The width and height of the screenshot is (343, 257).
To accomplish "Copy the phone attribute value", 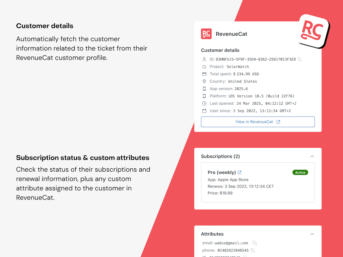I will click(x=253, y=250).
